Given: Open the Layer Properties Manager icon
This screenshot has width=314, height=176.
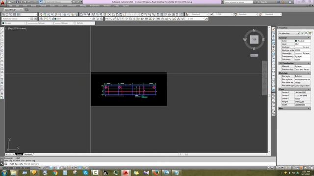Looking at the screenshot, I should click(x=41, y=19).
